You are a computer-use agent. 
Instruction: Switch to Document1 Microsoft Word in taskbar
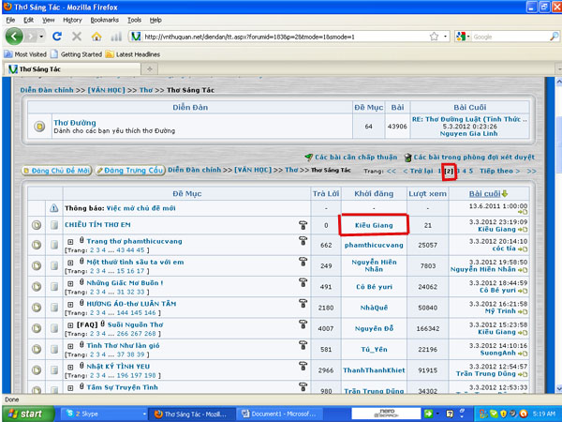click(280, 414)
